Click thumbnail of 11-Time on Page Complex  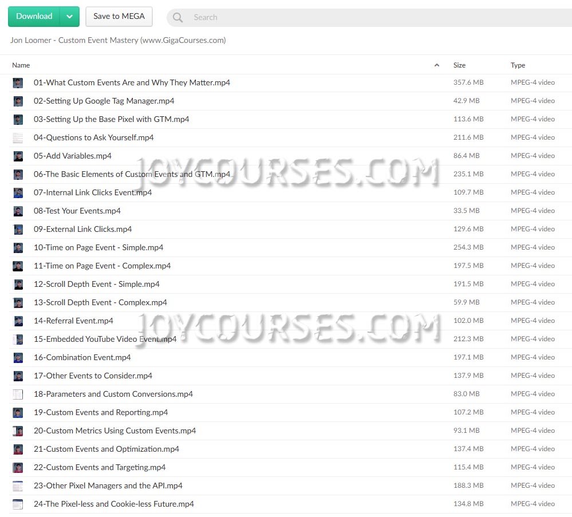[x=18, y=266]
